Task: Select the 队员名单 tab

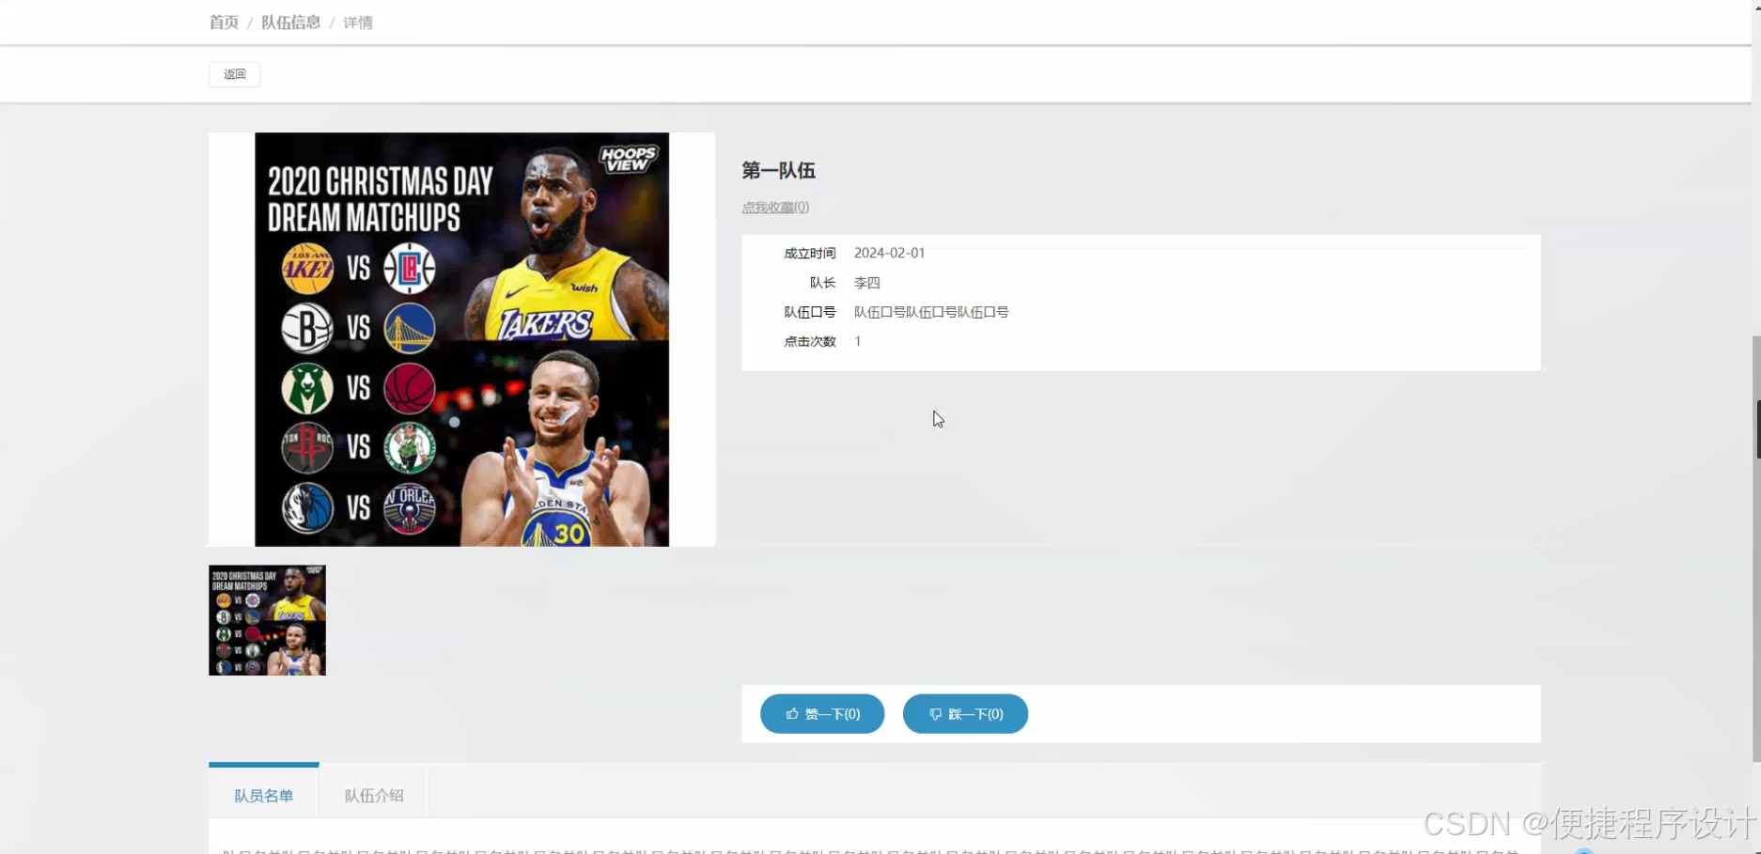Action: (x=264, y=795)
